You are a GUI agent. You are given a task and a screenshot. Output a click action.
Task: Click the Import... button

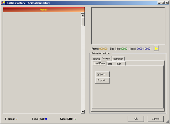click(102, 74)
